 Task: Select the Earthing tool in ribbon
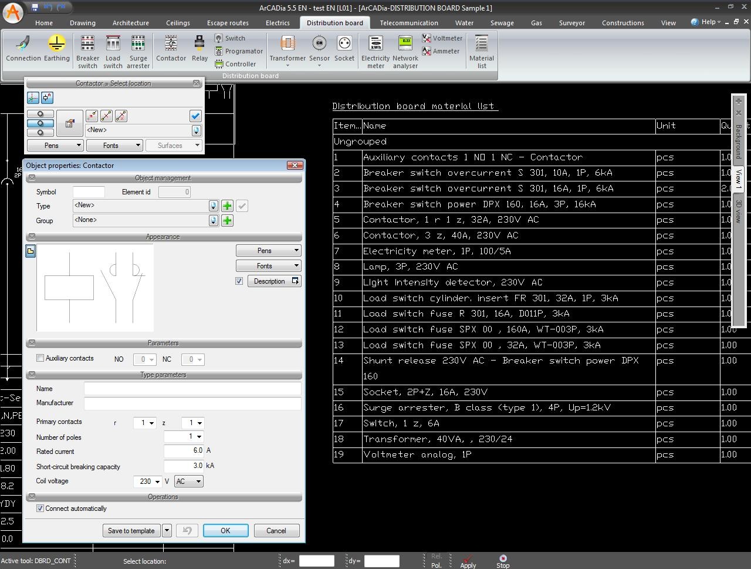click(x=56, y=48)
